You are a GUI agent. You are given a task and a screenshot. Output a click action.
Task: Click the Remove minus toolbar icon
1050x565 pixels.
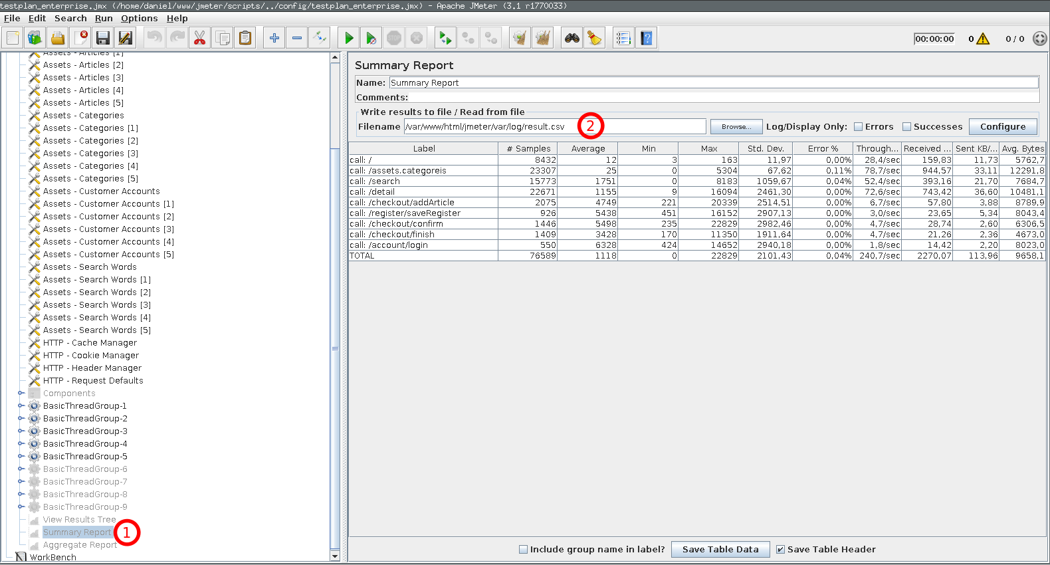297,39
